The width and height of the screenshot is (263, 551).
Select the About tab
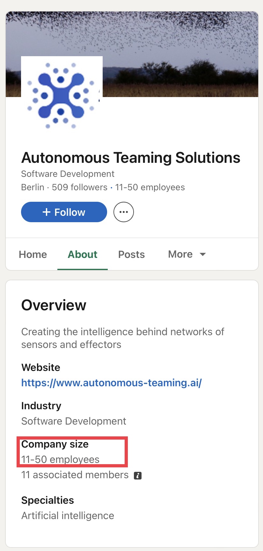point(83,254)
